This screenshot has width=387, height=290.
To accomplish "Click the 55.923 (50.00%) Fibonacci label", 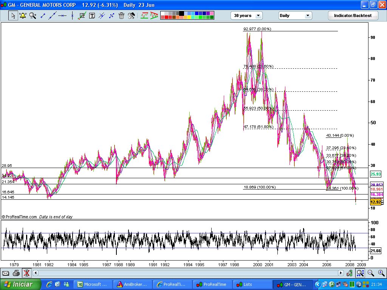I will [259, 108].
